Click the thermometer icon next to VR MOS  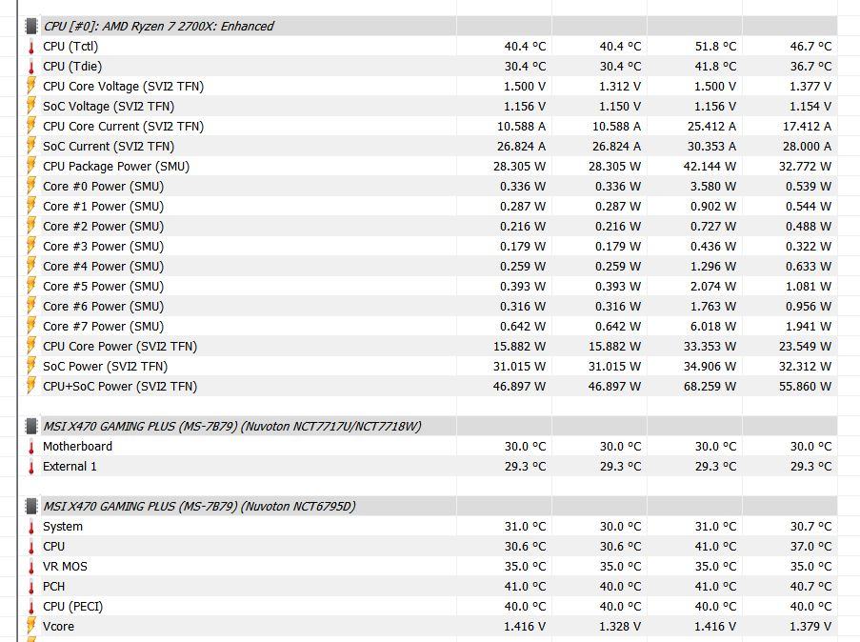30,566
